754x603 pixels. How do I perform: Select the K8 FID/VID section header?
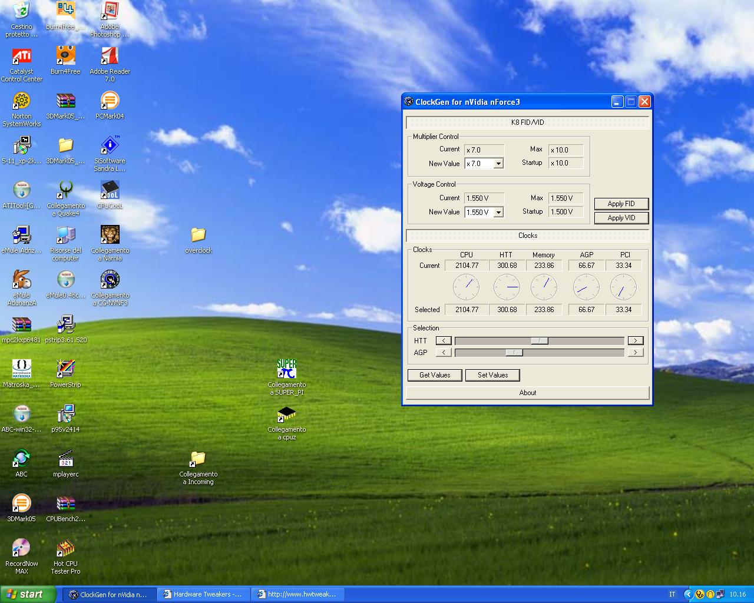[x=528, y=122]
